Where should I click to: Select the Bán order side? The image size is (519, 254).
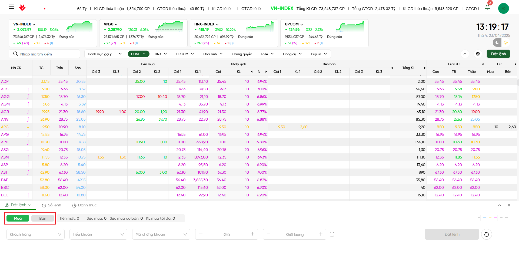[43, 218]
